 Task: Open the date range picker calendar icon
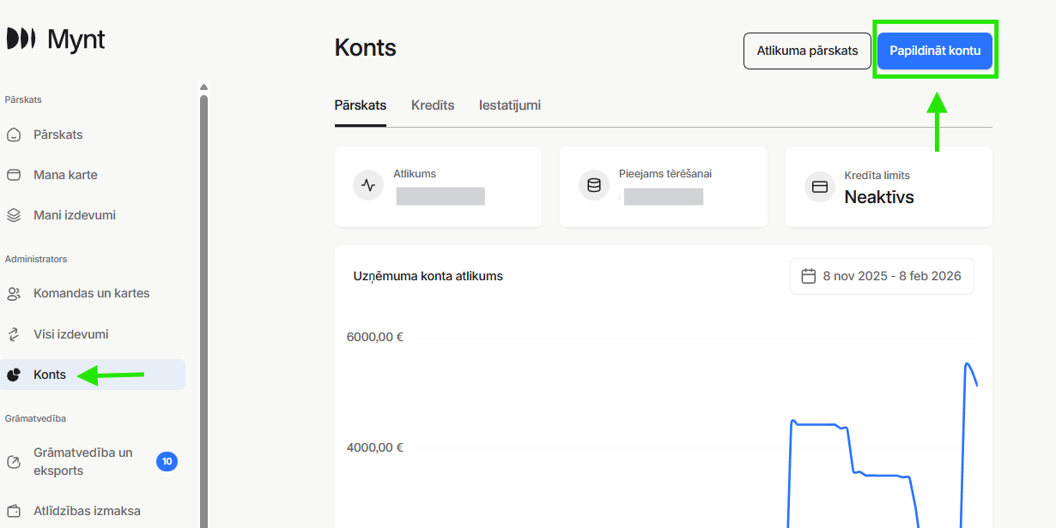coord(808,276)
